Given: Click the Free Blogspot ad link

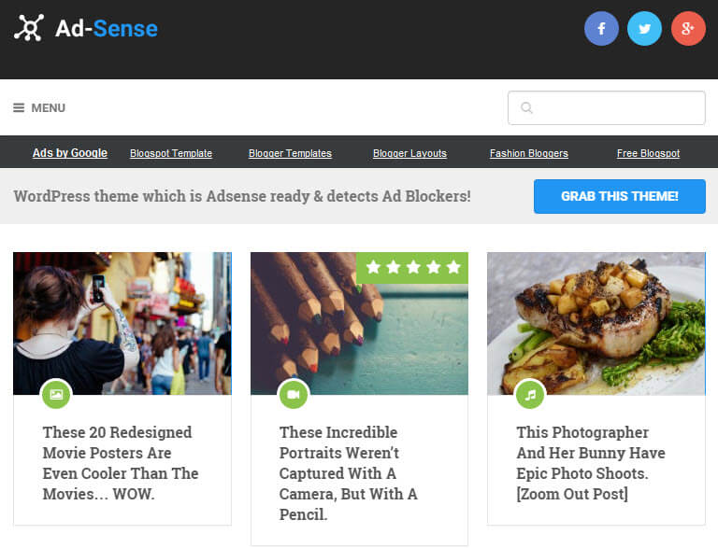Looking at the screenshot, I should coord(648,153).
